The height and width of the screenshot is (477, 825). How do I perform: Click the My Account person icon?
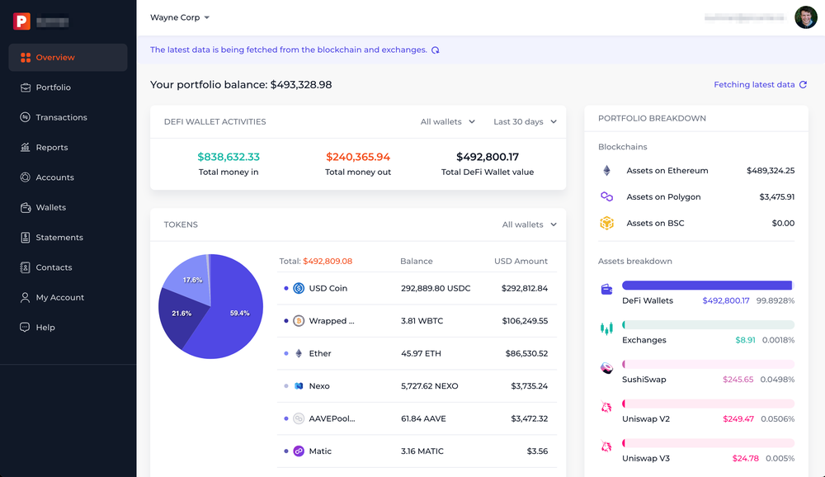point(26,297)
